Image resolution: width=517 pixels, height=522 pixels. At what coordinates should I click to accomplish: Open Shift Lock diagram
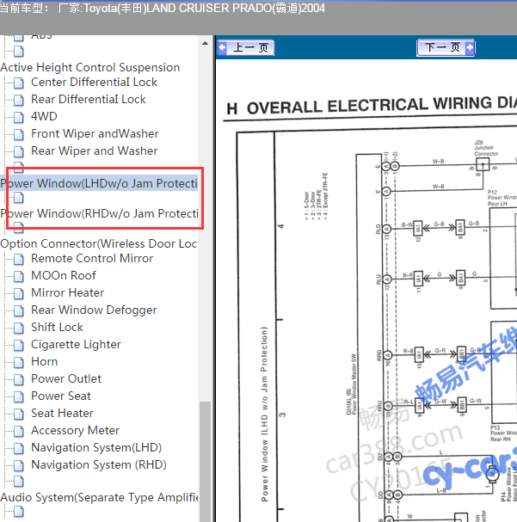pyautogui.click(x=57, y=328)
